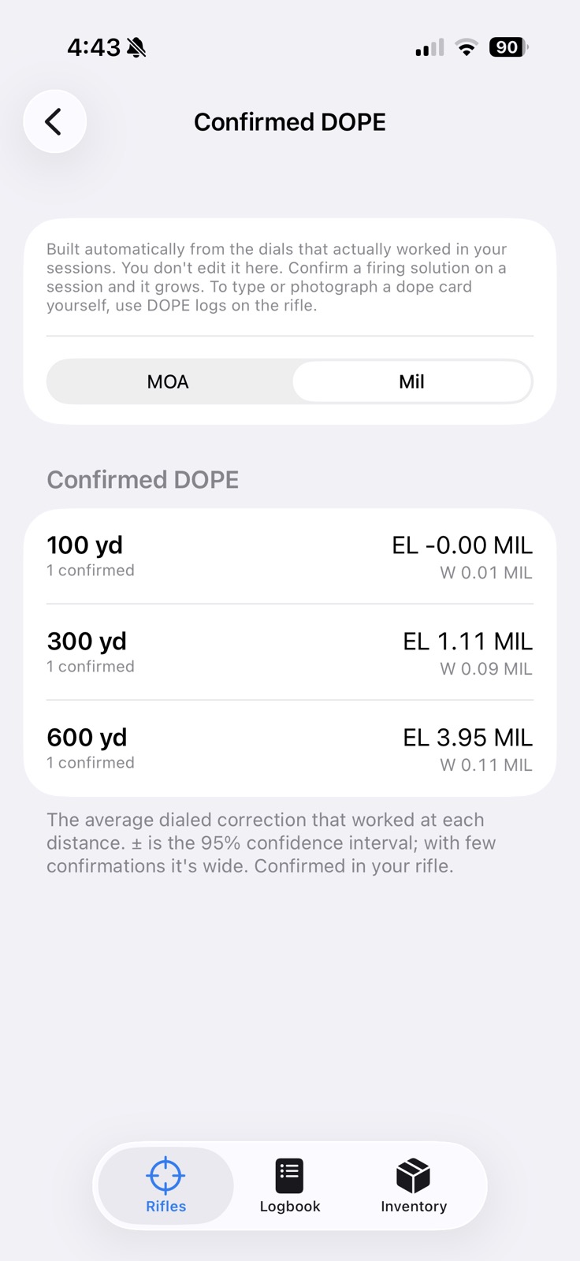Tap the silent mode bell icon
Image resolution: width=580 pixels, height=1261 pixels.
[x=136, y=48]
